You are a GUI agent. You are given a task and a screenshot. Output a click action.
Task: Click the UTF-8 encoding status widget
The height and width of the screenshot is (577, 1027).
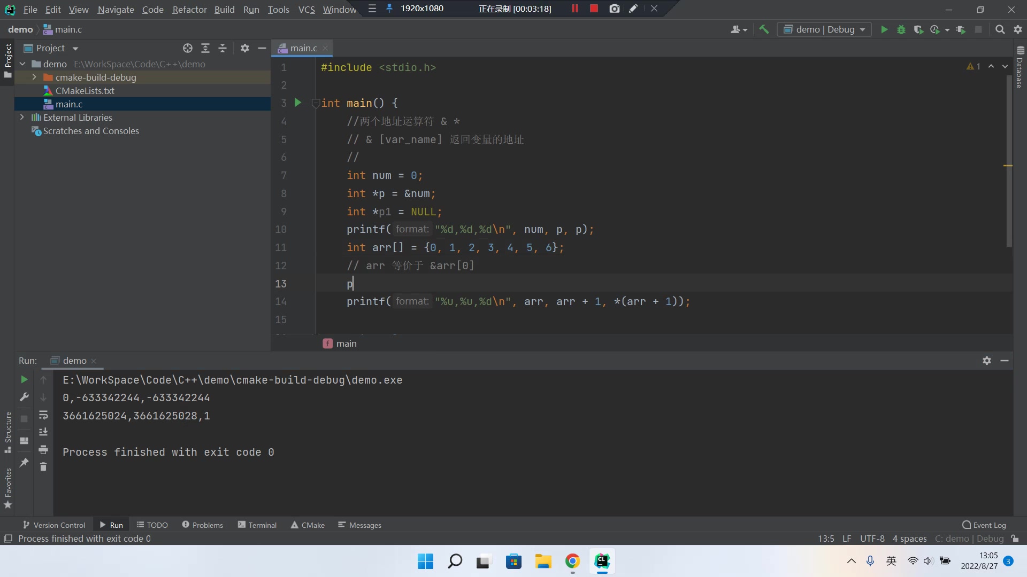pos(872,539)
